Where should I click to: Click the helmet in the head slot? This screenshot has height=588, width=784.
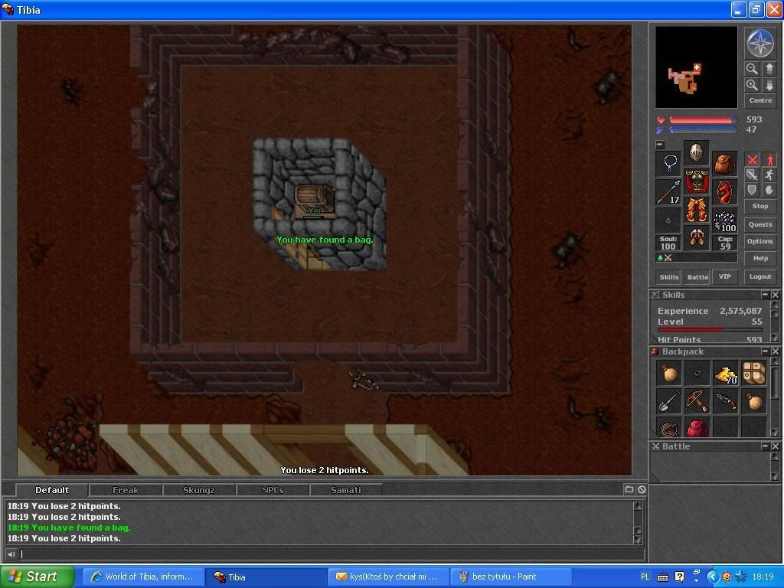696,152
